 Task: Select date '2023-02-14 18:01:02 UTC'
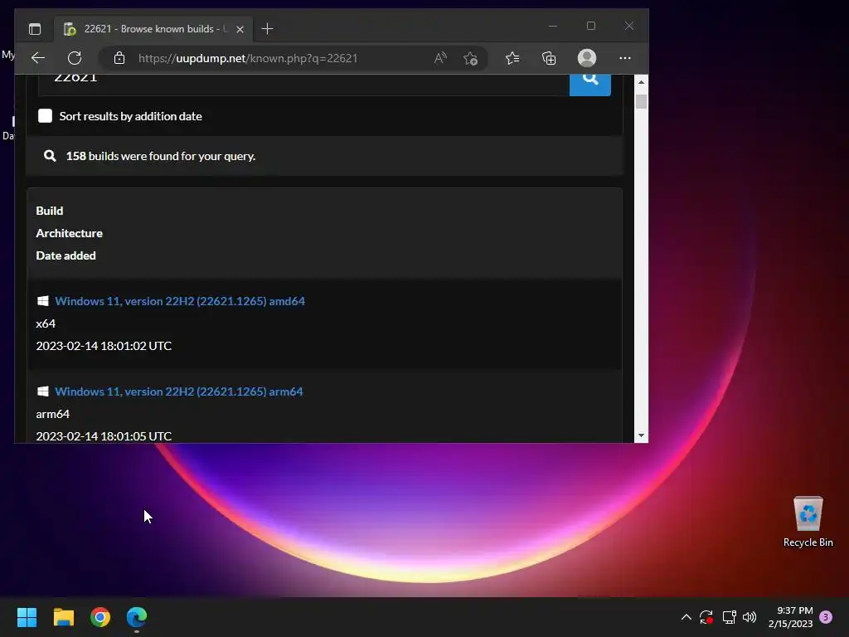pos(104,346)
